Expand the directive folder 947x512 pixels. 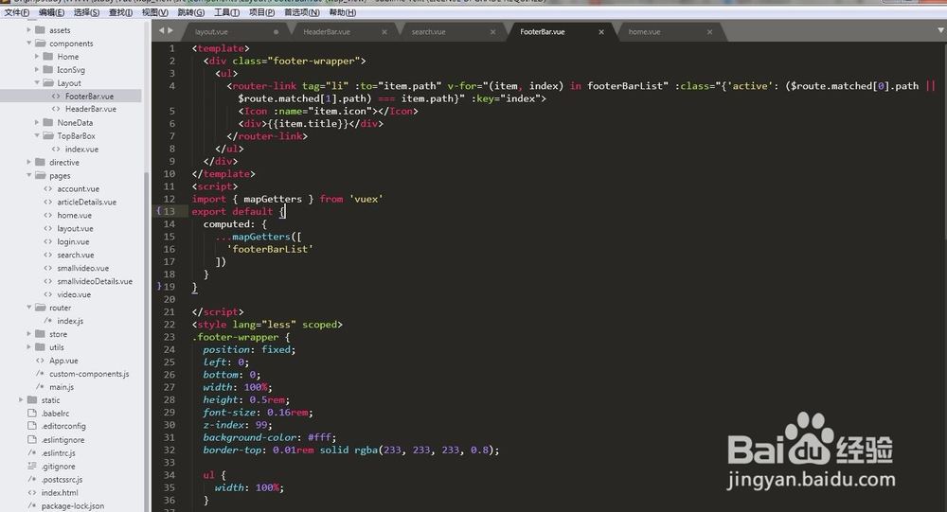click(x=28, y=162)
